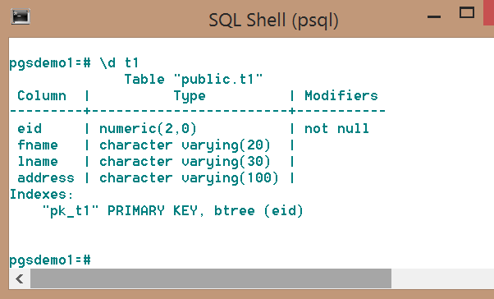
Task: Close the SQL Shell window
Action: (488, 12)
